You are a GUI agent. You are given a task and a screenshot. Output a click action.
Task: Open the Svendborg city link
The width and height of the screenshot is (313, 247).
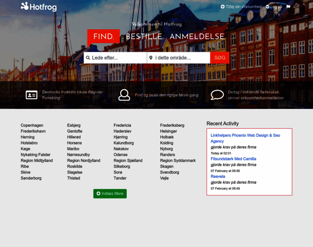click(170, 172)
